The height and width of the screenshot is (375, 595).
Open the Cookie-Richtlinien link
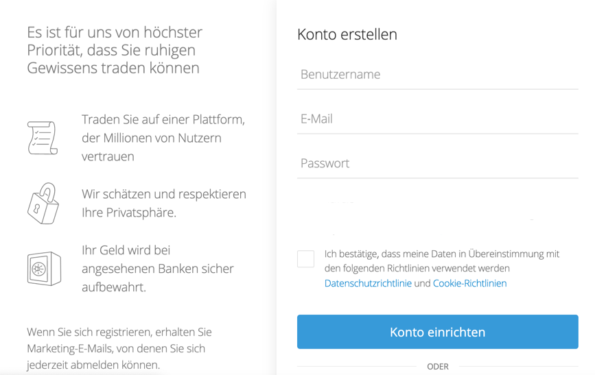pyautogui.click(x=469, y=283)
